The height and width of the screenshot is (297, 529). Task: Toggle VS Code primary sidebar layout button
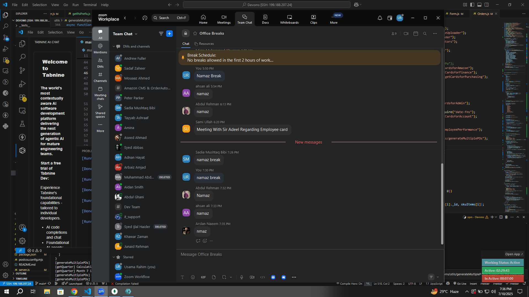[472, 5]
